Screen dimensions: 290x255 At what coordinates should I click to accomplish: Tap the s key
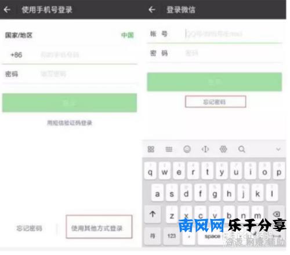(x=172, y=193)
